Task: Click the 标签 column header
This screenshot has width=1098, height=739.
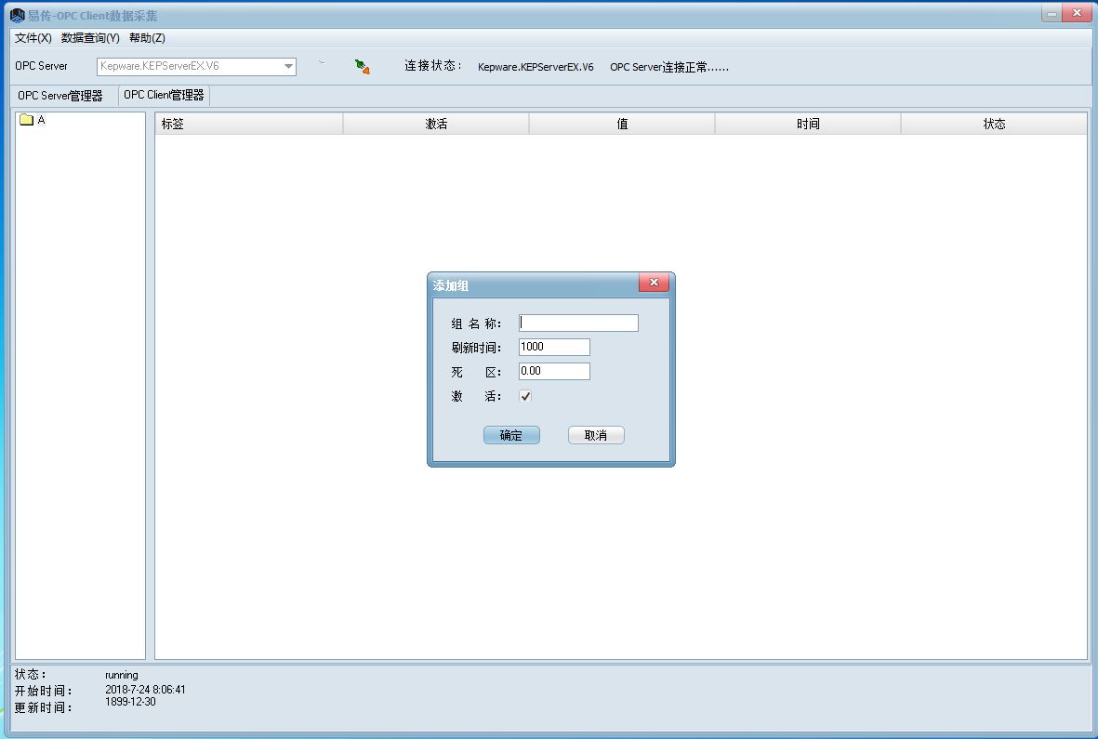Action: pos(248,124)
